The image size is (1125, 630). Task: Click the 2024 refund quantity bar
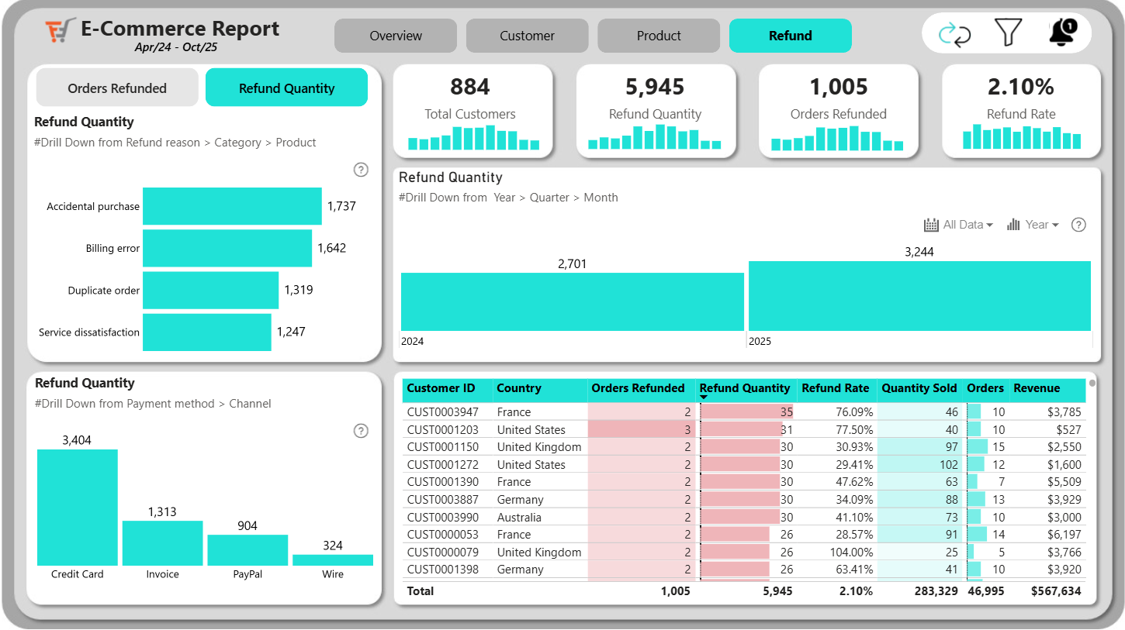tap(573, 301)
